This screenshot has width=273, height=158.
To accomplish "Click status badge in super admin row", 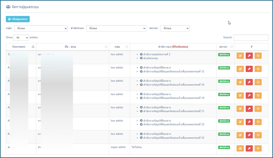I will pyautogui.click(x=224, y=147).
